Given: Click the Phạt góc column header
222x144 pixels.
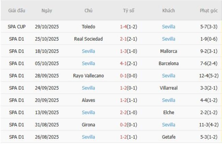Looking at the screenshot, I should 209,11.
